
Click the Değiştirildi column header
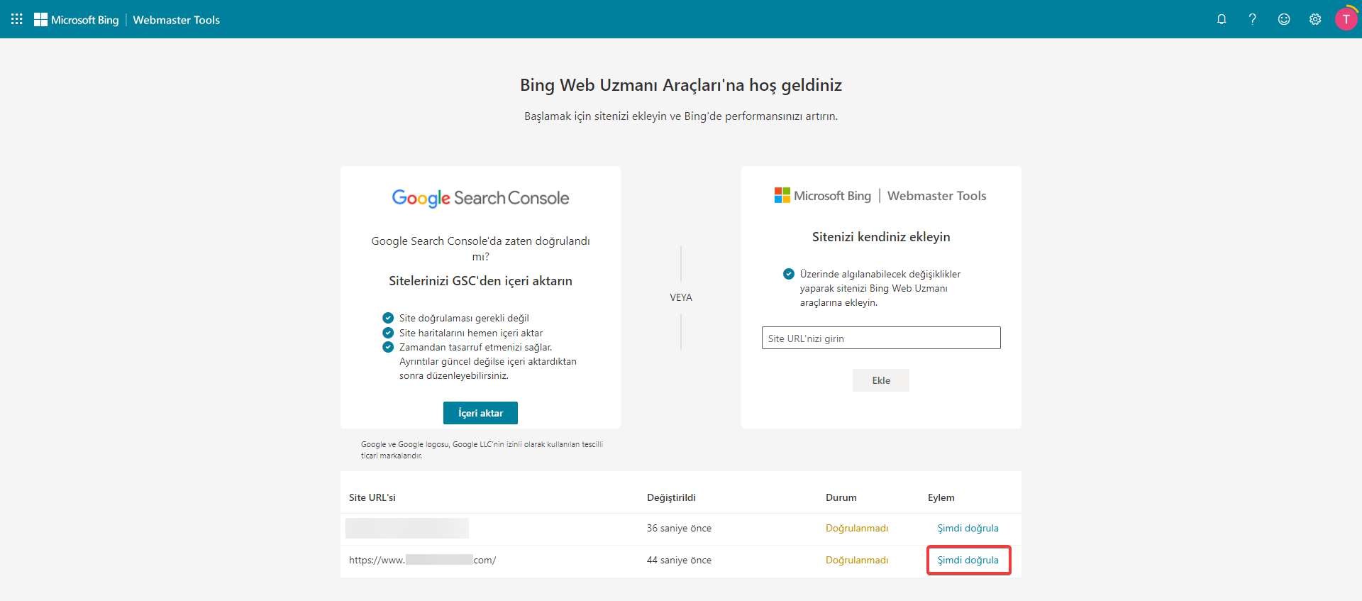pos(671,497)
